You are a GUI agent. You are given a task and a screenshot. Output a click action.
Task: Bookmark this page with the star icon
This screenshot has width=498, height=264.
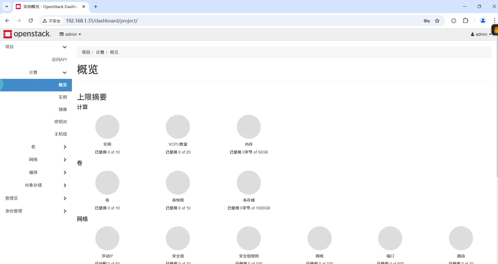pyautogui.click(x=437, y=21)
